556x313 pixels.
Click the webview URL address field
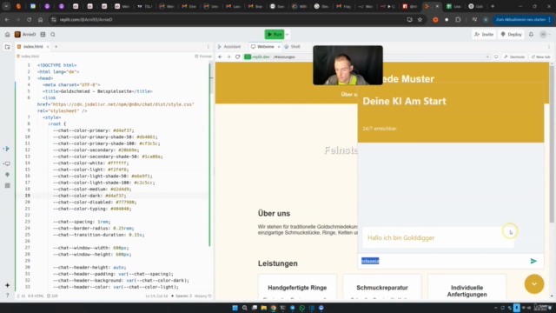tap(365, 57)
